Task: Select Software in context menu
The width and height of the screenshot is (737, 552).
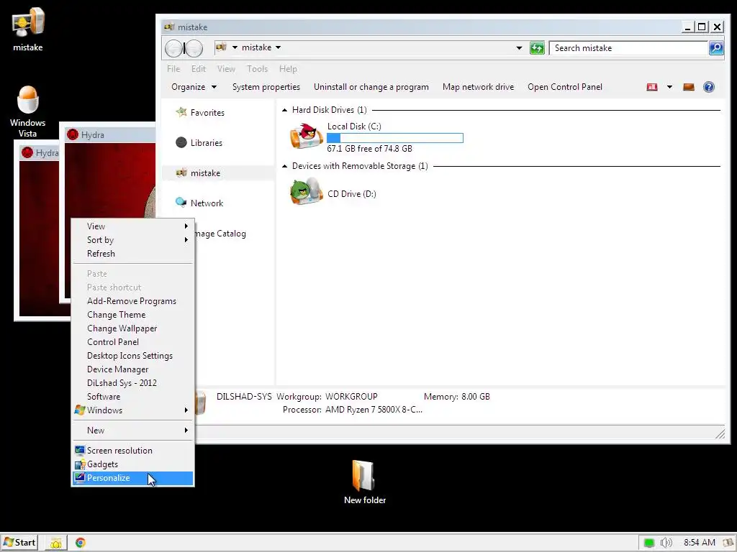Action: tap(132, 397)
